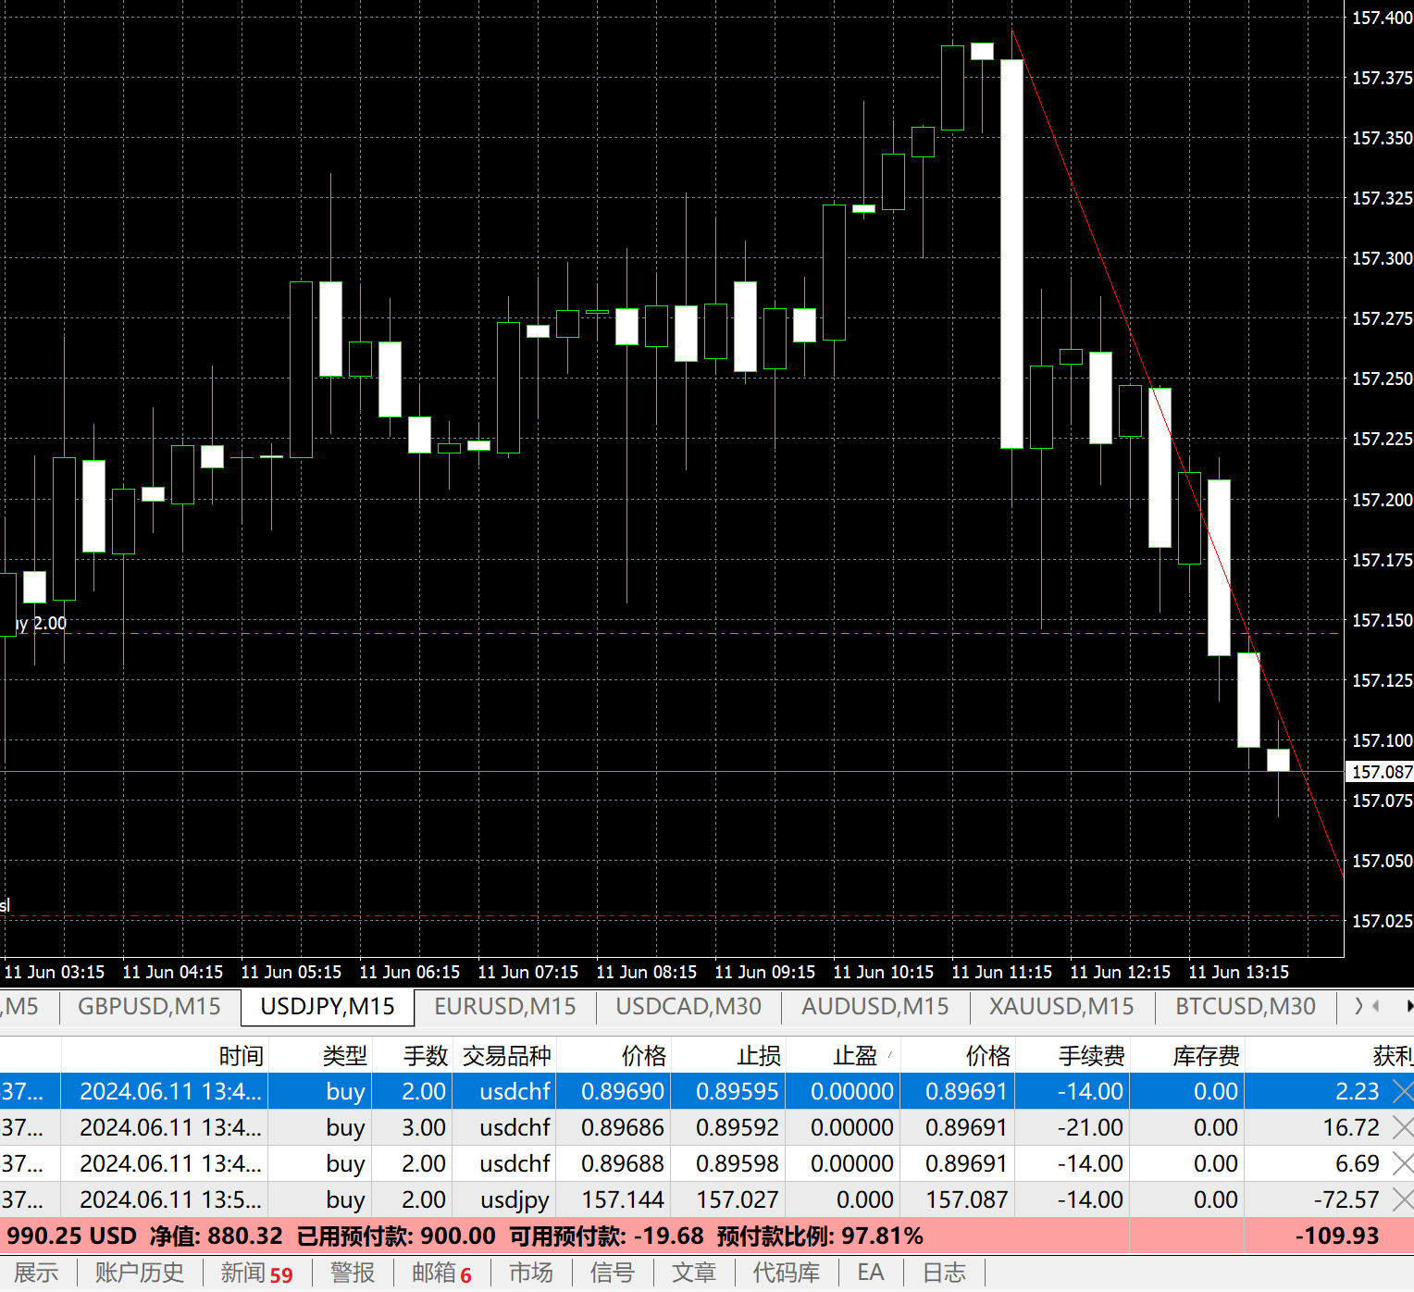Click the sl stop-loss line label on chart
Screen dimensions: 1414x1292
tap(6, 905)
